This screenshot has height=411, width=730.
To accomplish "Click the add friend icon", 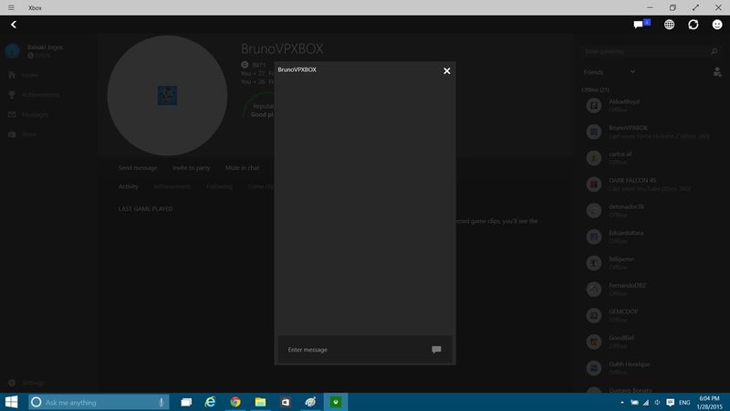I will tap(717, 72).
